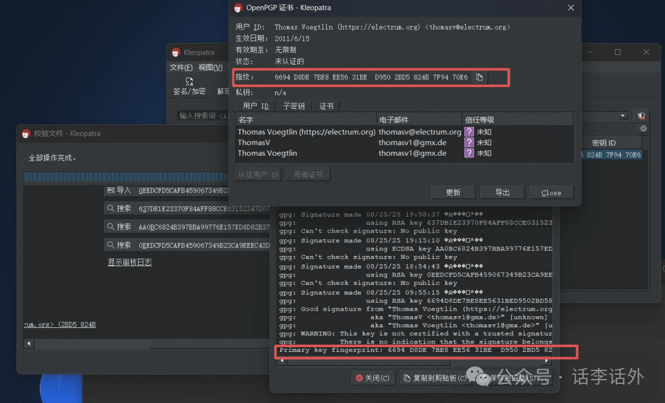Click the magnifier icon beside key 637DB1E23370
The image size is (665, 403).
coord(111,209)
